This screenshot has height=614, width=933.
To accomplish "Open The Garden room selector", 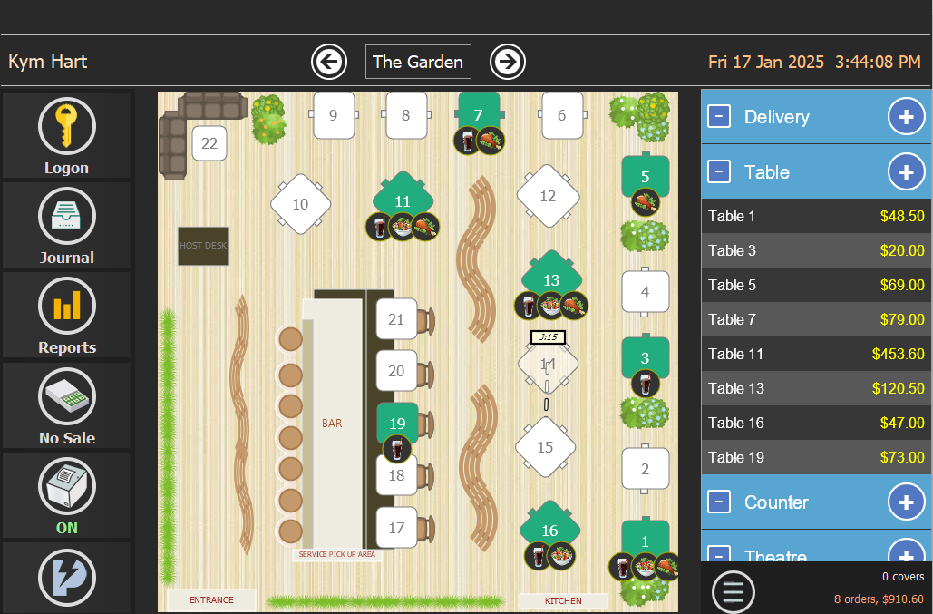I will coord(418,62).
